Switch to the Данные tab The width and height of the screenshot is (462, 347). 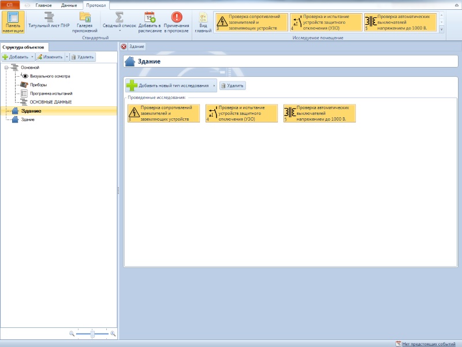69,5
